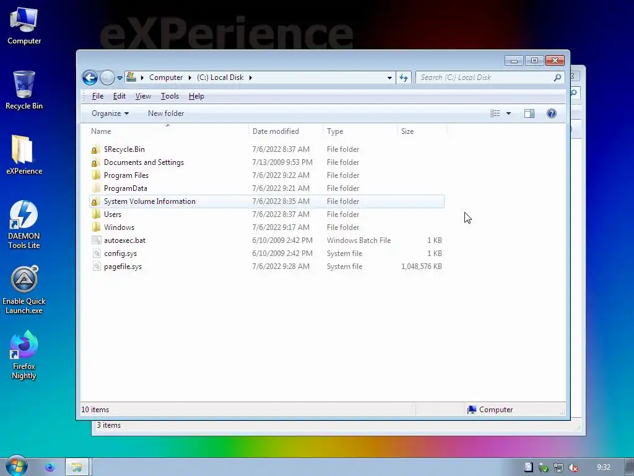Open the network tray icon
This screenshot has width=634, height=476.
[x=558, y=467]
